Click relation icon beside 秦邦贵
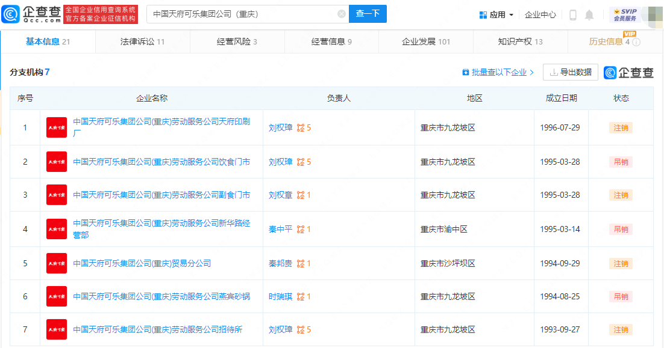The width and height of the screenshot is (664, 348). pos(301,263)
